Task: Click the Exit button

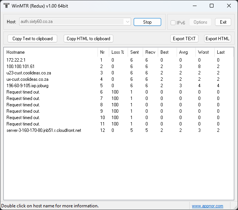Action: tap(223, 22)
